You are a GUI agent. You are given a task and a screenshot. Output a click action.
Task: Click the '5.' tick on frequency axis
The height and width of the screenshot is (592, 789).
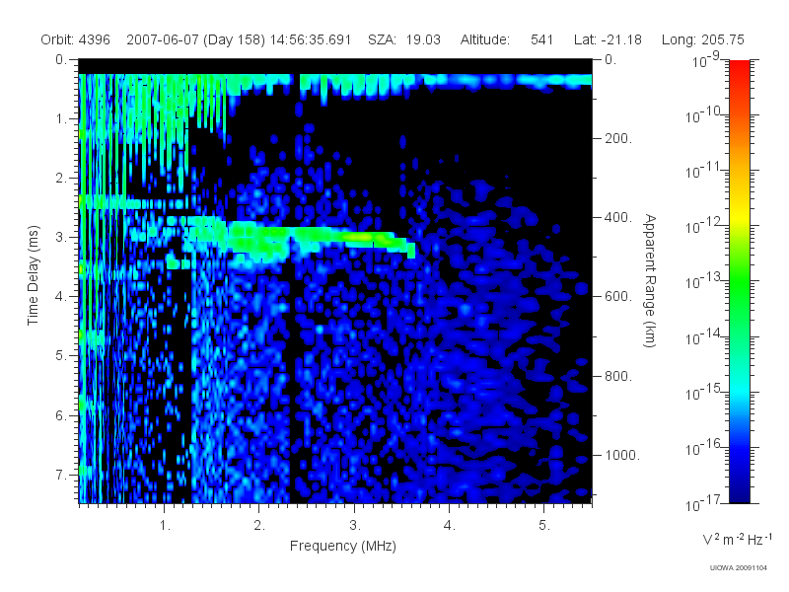point(544,526)
